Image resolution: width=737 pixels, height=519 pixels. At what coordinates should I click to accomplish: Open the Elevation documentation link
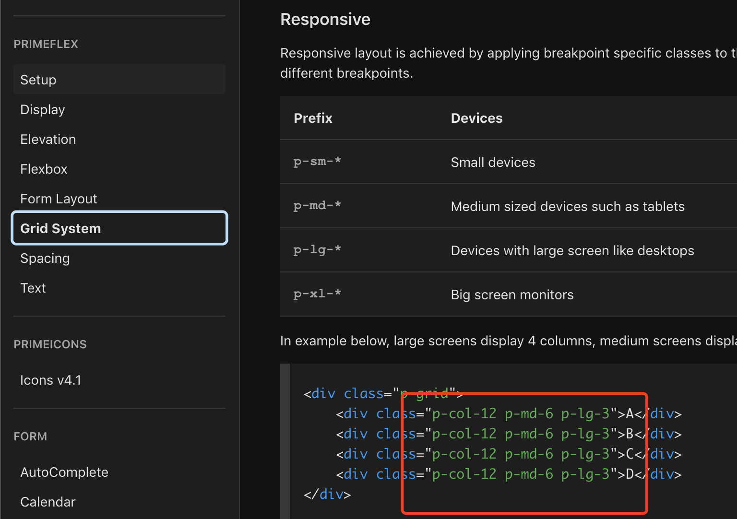(x=48, y=140)
